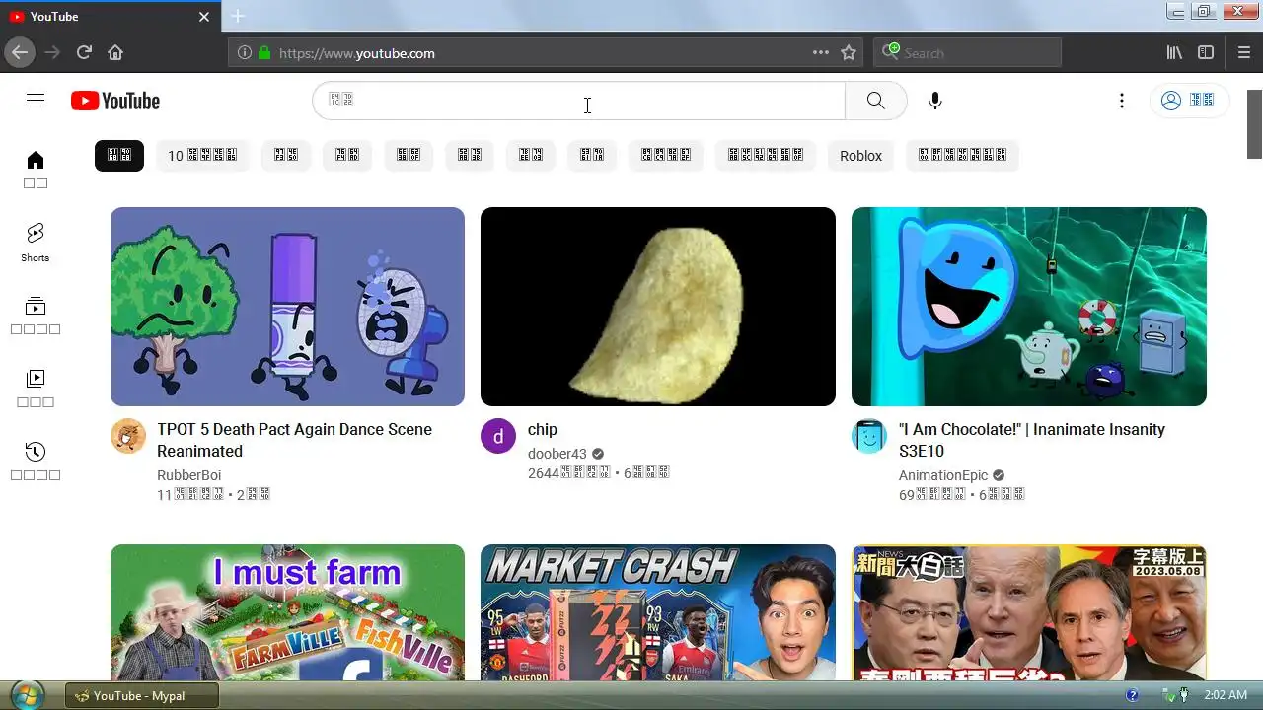
Task: Click the browser home button
Action: (x=115, y=52)
